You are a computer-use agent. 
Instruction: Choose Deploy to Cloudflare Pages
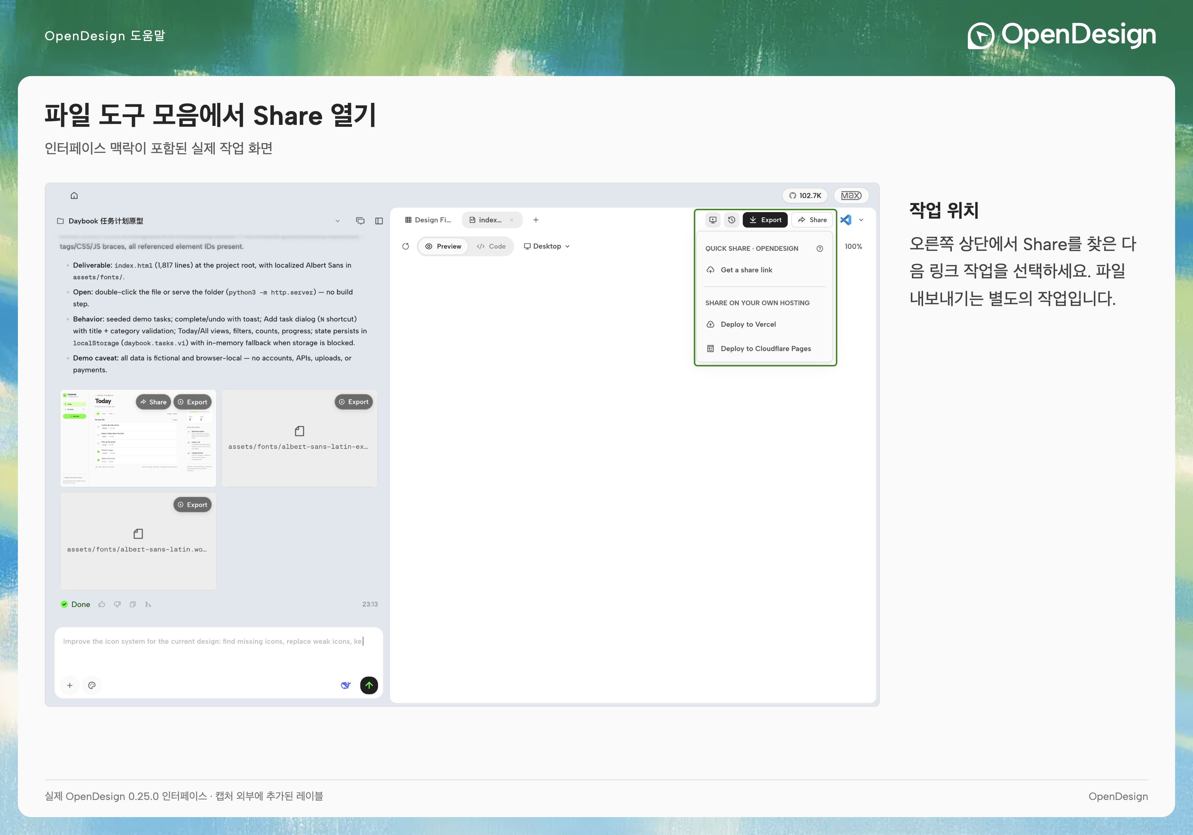point(765,349)
